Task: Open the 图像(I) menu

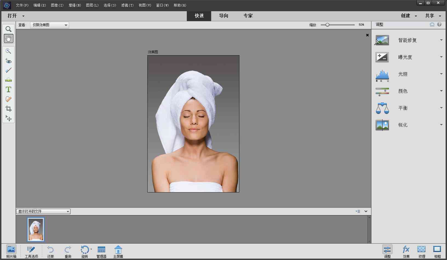Action: [x=57, y=5]
